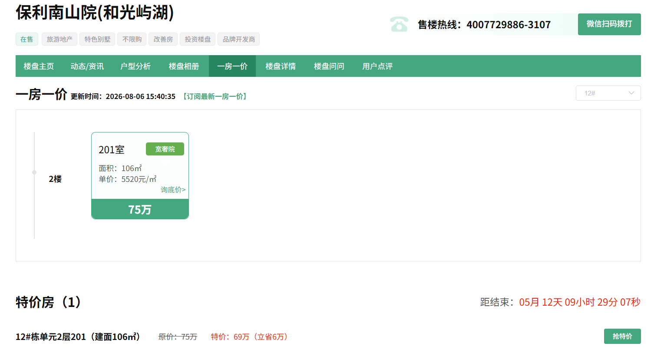Show the 用户点评 tab
Image resolution: width=664 pixels, height=353 pixels.
click(x=377, y=66)
